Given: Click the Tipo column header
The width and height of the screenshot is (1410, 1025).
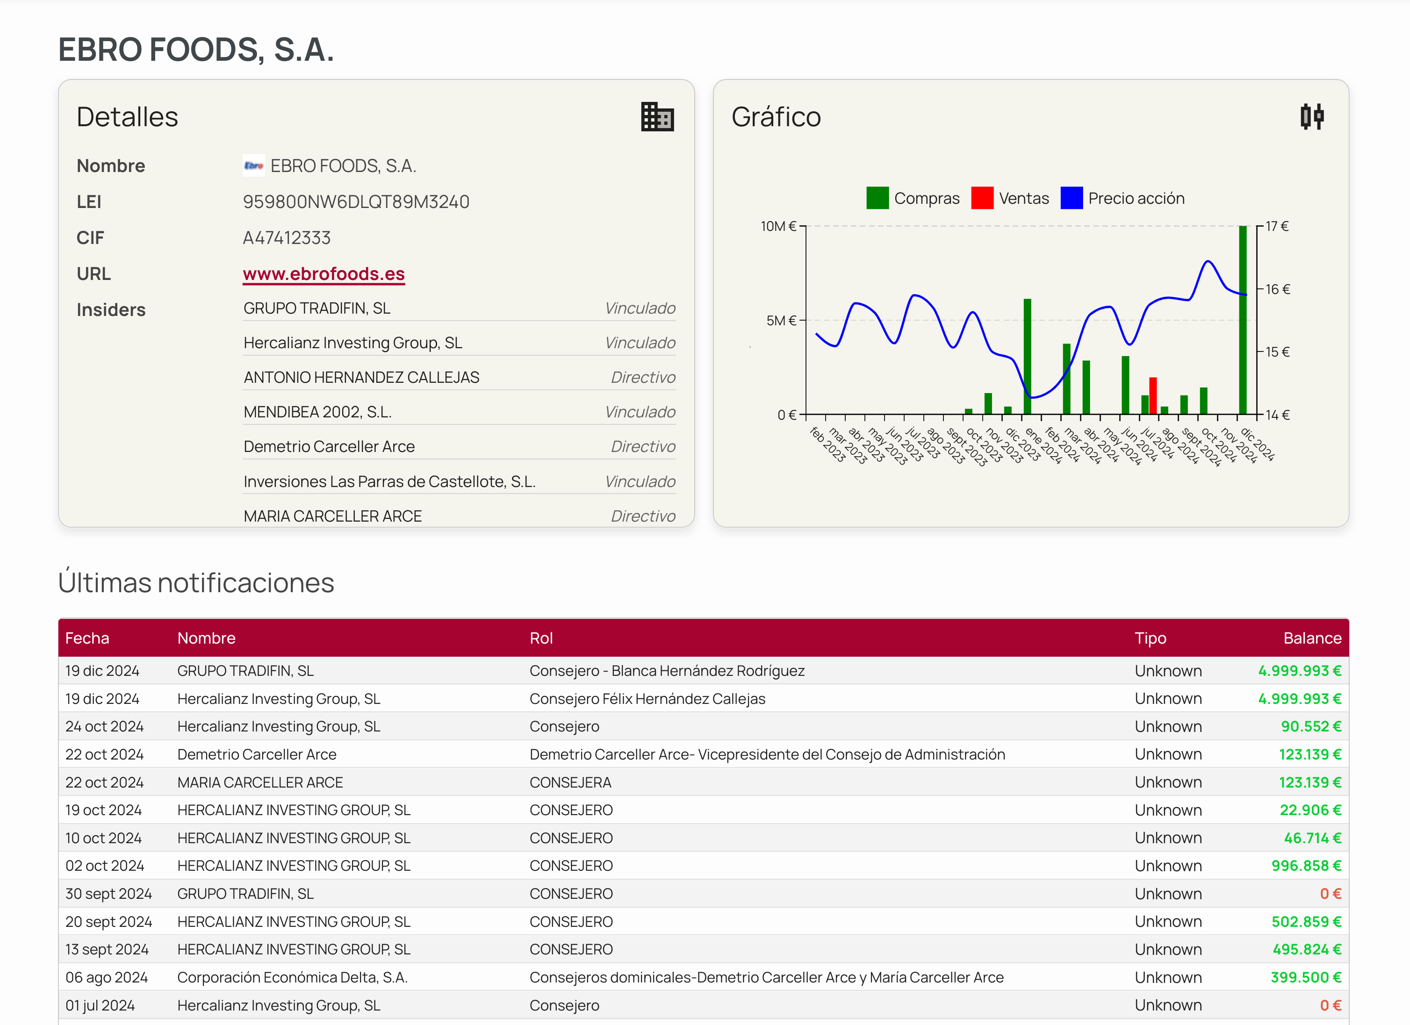Looking at the screenshot, I should click(x=1150, y=638).
